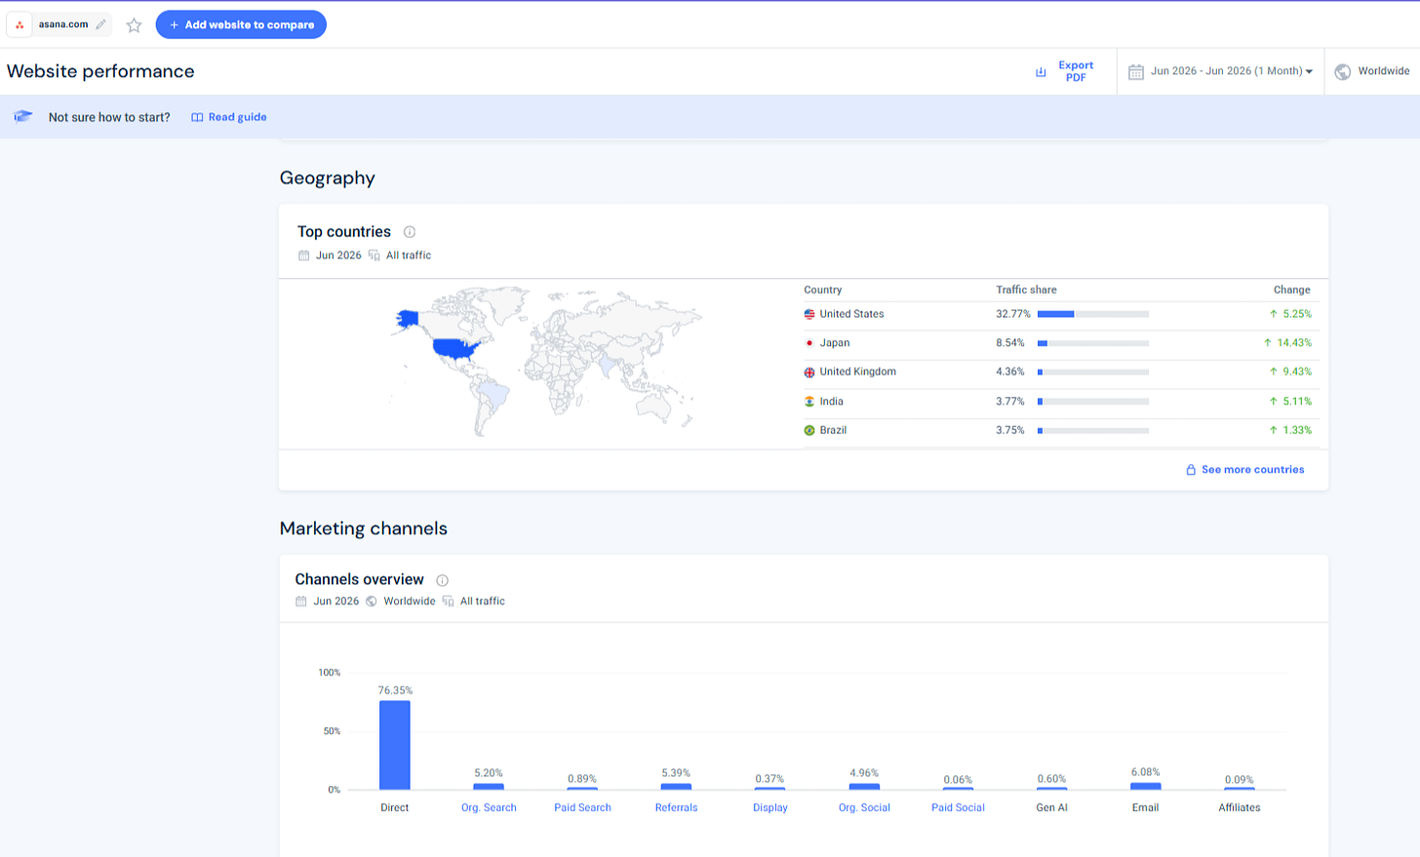Open the Channels overview info icon
The height and width of the screenshot is (857, 1420).
tap(442, 580)
